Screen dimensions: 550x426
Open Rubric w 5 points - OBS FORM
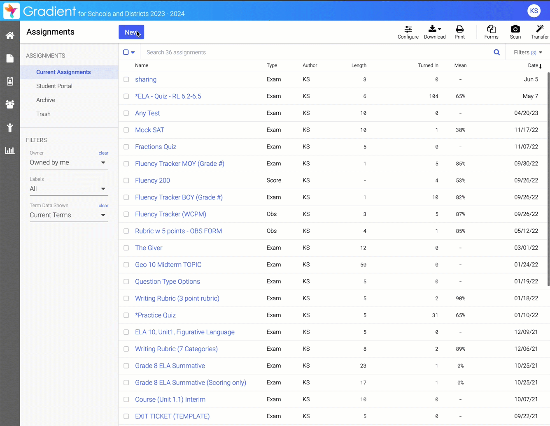pos(178,231)
